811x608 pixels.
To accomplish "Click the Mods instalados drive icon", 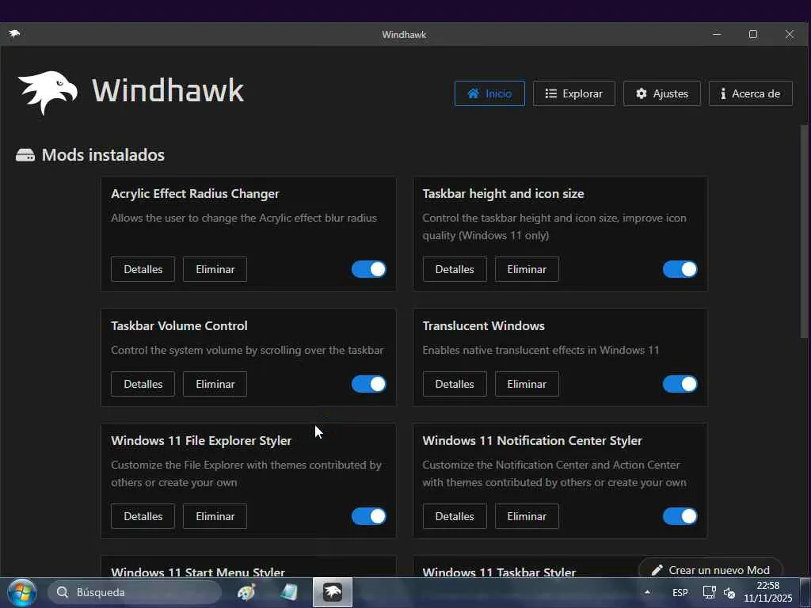I will coord(25,155).
